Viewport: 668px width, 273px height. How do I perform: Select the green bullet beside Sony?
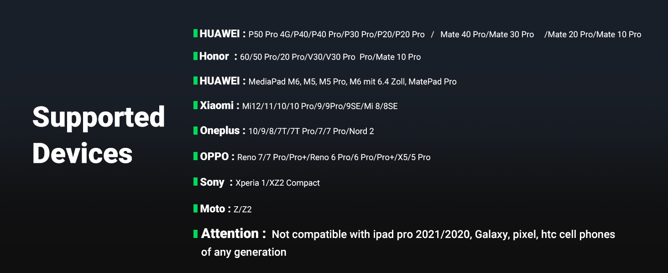pyautogui.click(x=195, y=182)
